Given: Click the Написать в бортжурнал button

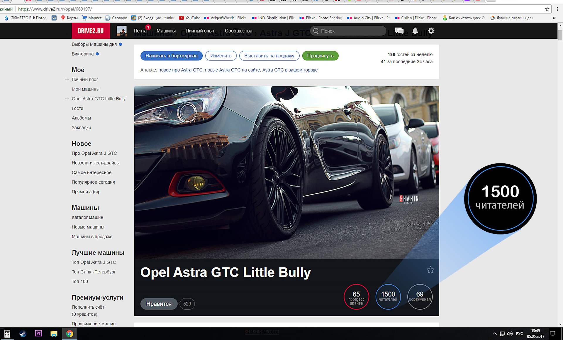Looking at the screenshot, I should tap(172, 56).
